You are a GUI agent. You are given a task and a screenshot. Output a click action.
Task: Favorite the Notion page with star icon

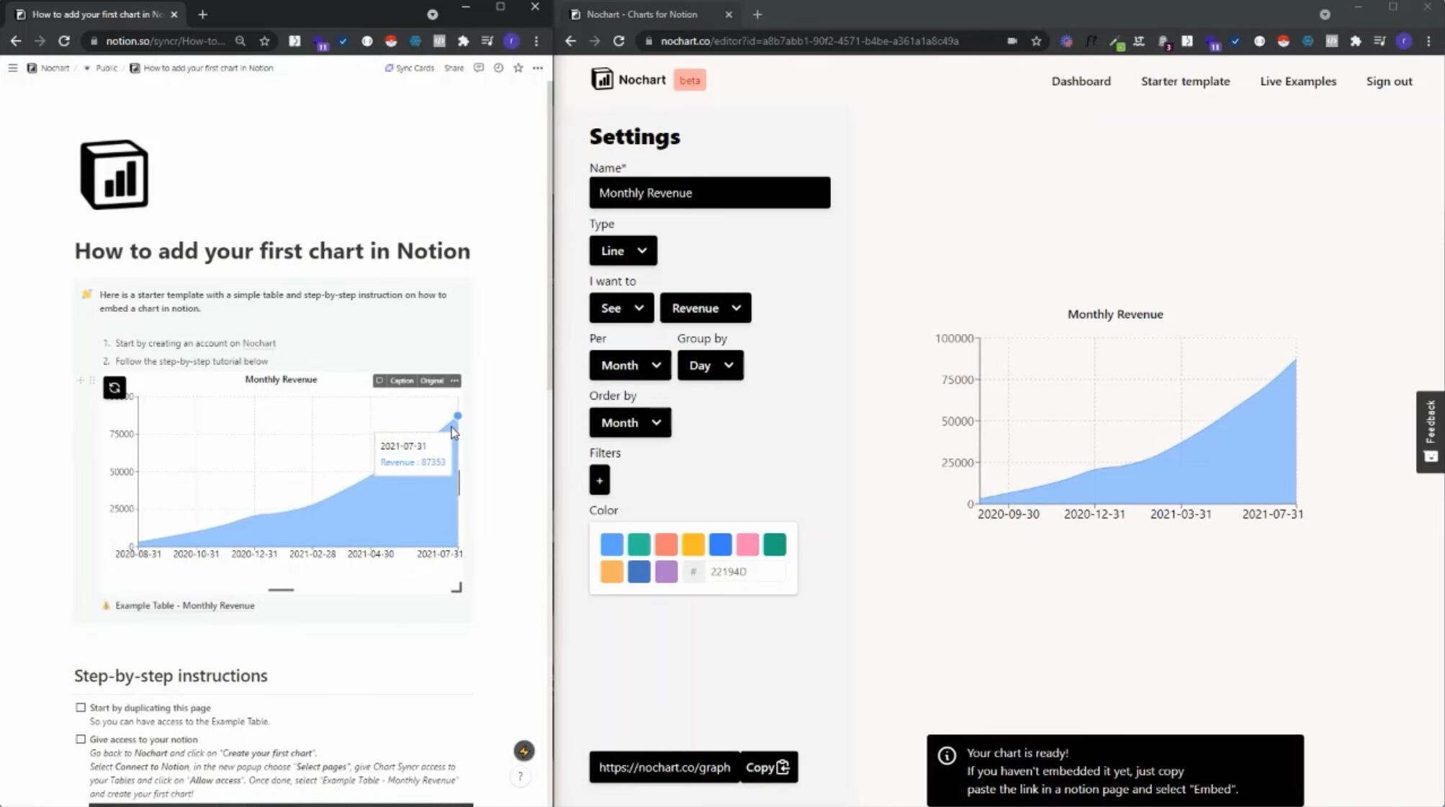coord(518,68)
